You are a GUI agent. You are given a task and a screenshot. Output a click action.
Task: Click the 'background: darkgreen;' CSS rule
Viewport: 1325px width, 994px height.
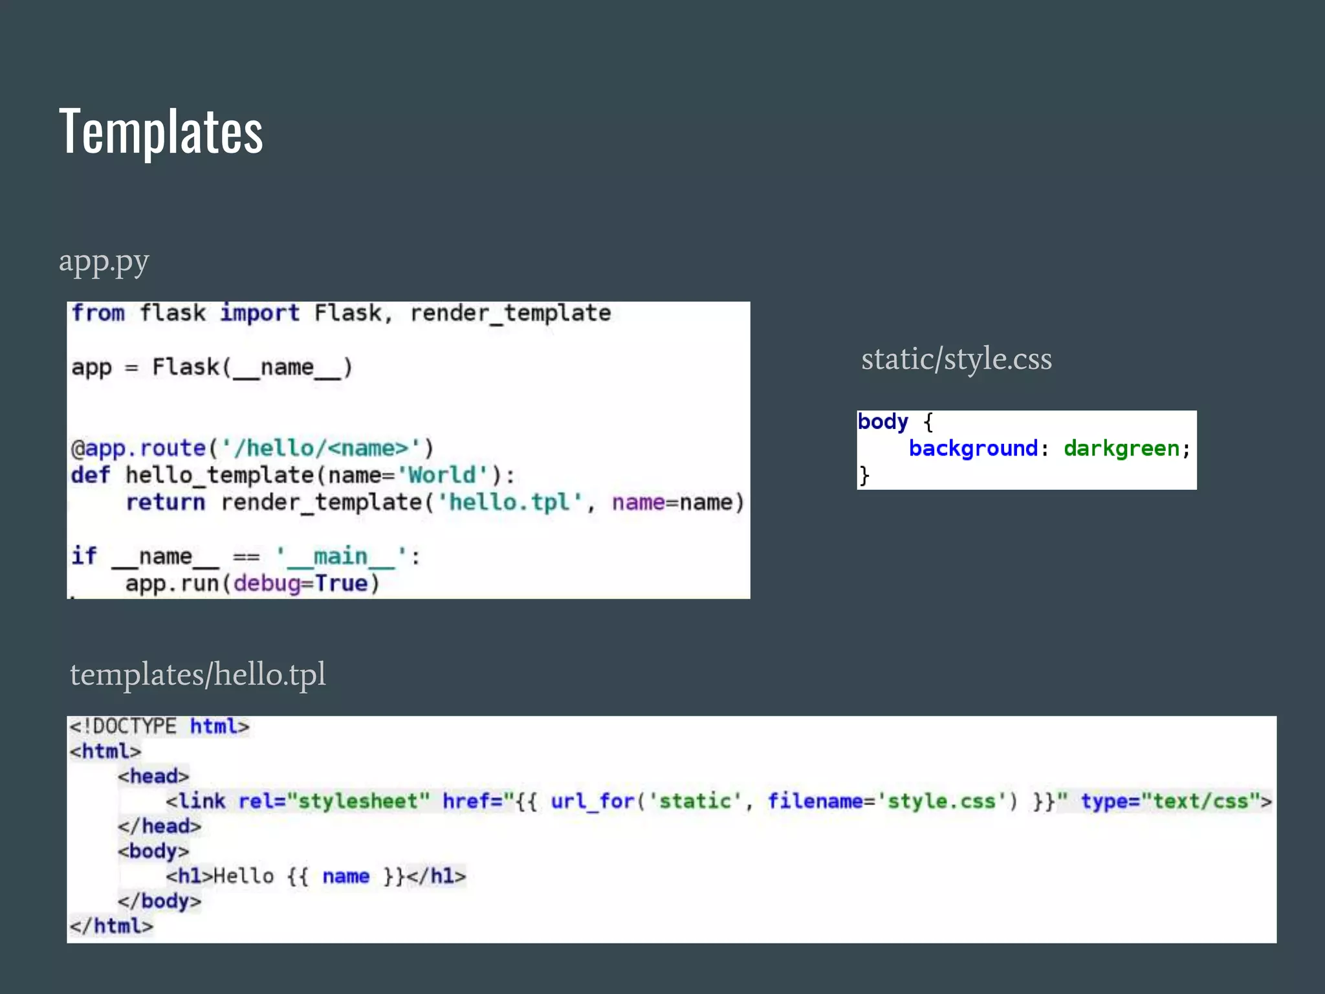pos(1049,448)
